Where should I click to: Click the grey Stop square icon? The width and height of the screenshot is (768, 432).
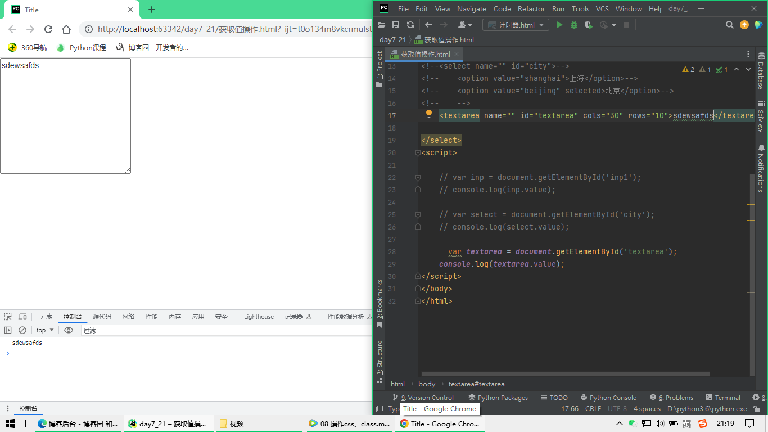626,25
